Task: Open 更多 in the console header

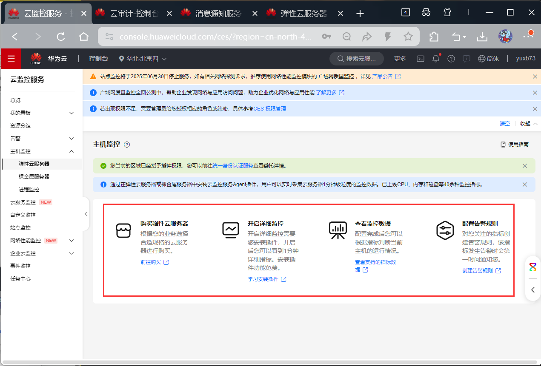Action: tap(400, 59)
